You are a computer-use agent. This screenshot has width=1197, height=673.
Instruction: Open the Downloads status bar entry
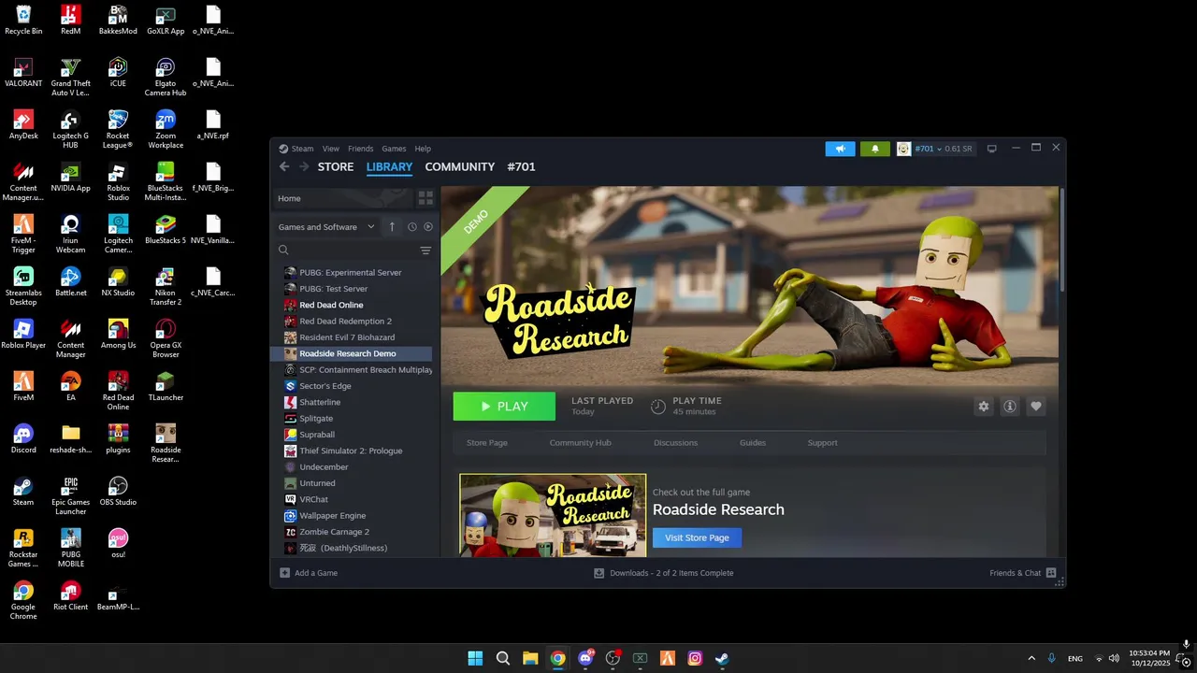(664, 573)
